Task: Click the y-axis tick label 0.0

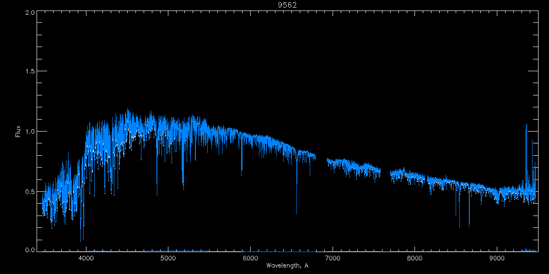Action: (x=30, y=250)
